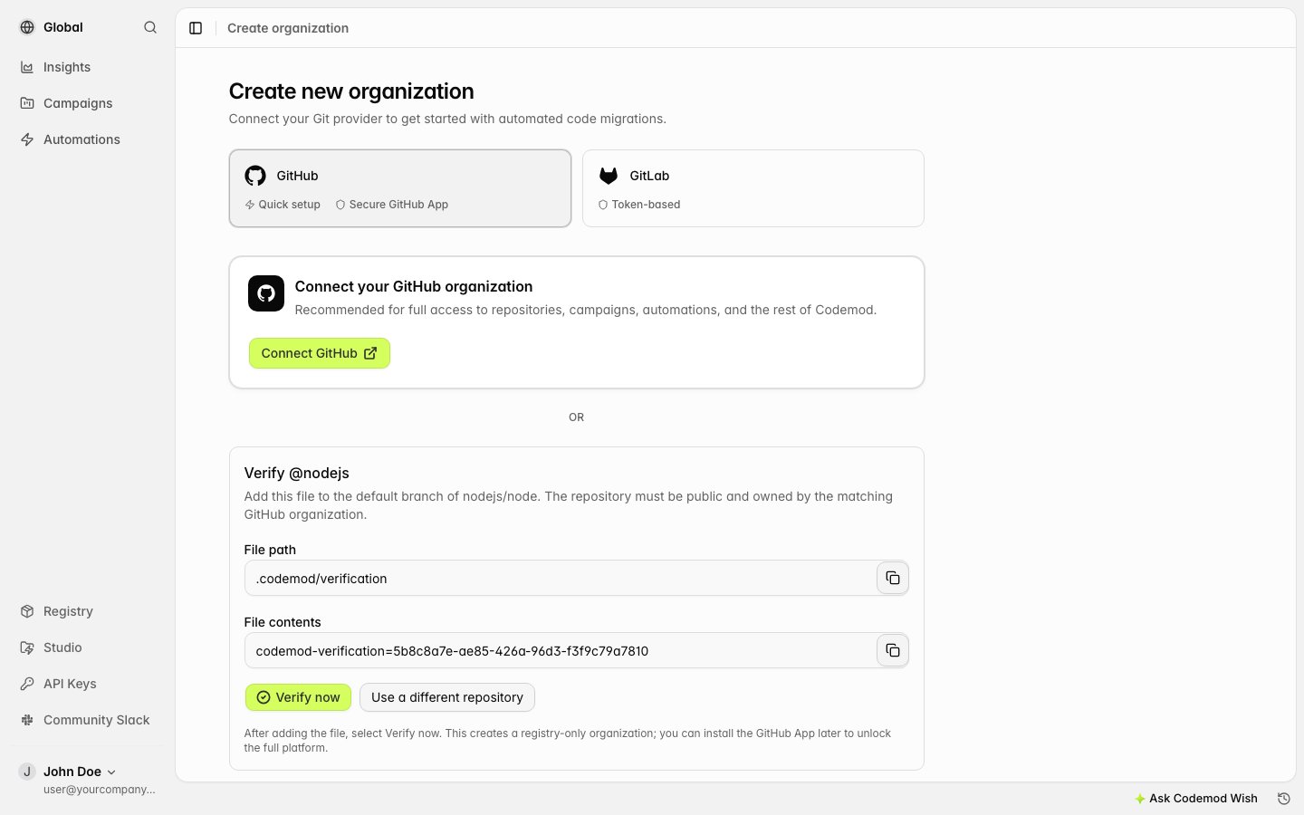1304x815 pixels.
Task: Click the Quick setup lightning badge
Action: tap(283, 205)
